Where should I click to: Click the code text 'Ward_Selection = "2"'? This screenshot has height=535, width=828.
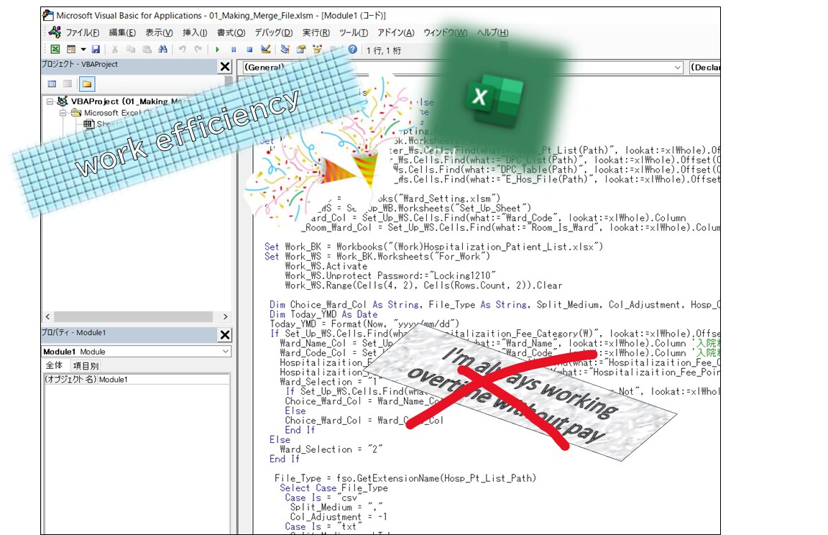[331, 449]
